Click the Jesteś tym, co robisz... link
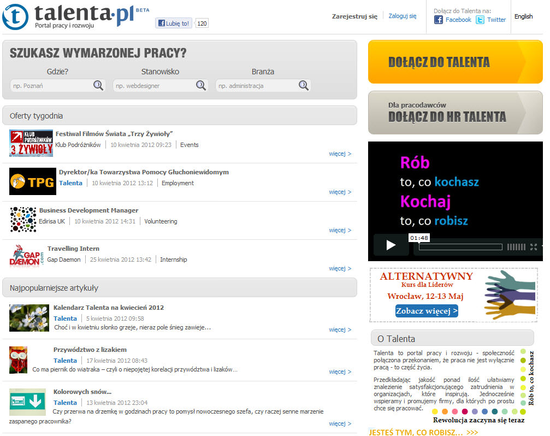This screenshot has height=436, width=550. (423, 432)
